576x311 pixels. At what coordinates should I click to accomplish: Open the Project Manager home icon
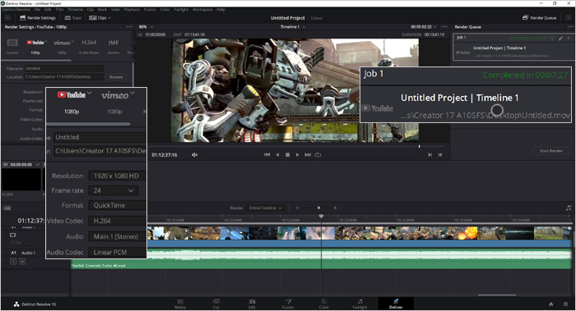pyautogui.click(x=550, y=304)
